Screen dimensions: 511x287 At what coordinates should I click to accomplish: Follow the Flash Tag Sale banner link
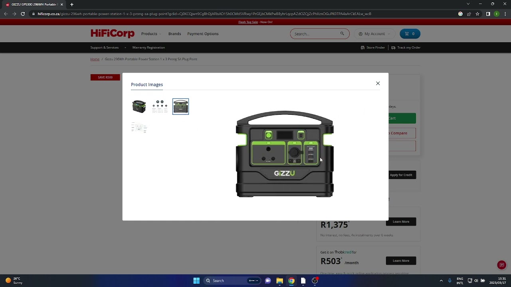(x=248, y=22)
